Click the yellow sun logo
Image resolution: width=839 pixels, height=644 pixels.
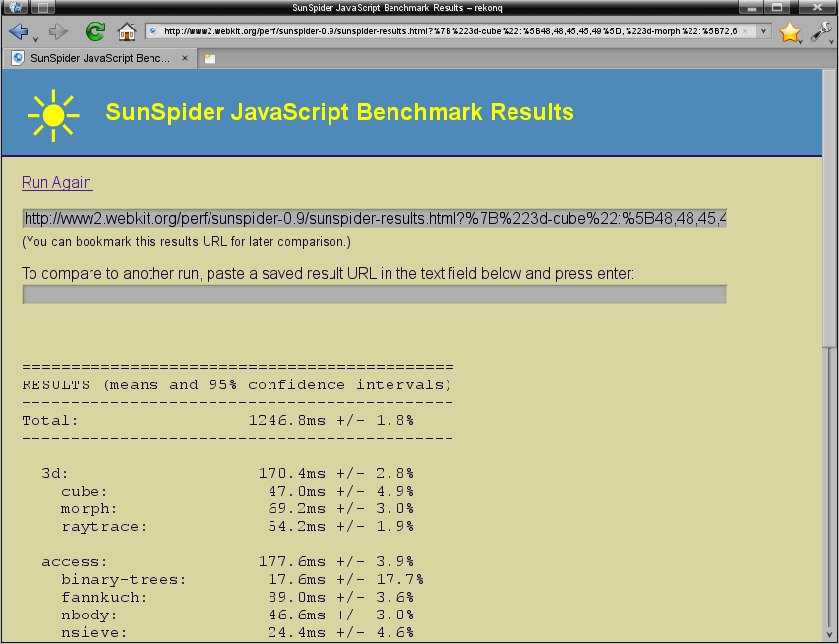coord(53,116)
